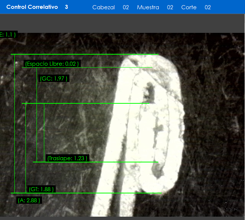Select the Control Correlativo value 3
Screen dimensions: 245x220
66,7
